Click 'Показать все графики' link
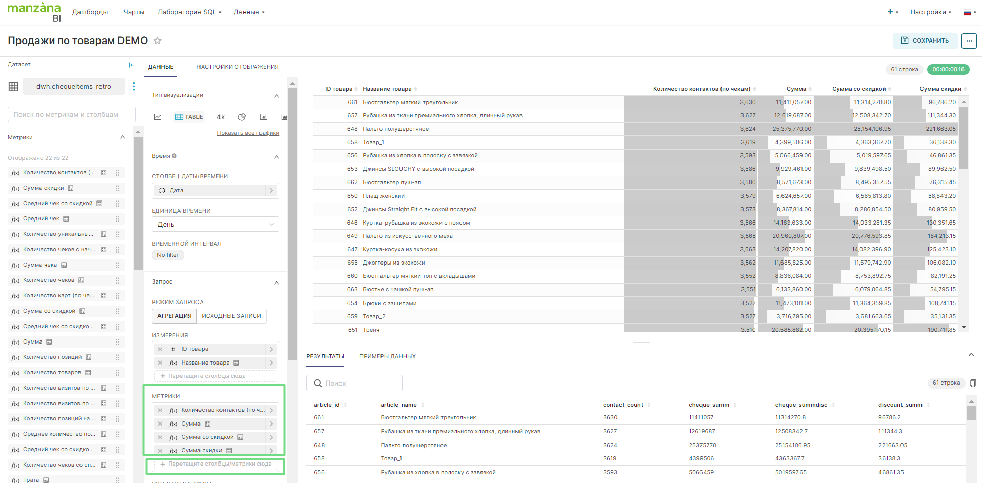 pos(248,133)
